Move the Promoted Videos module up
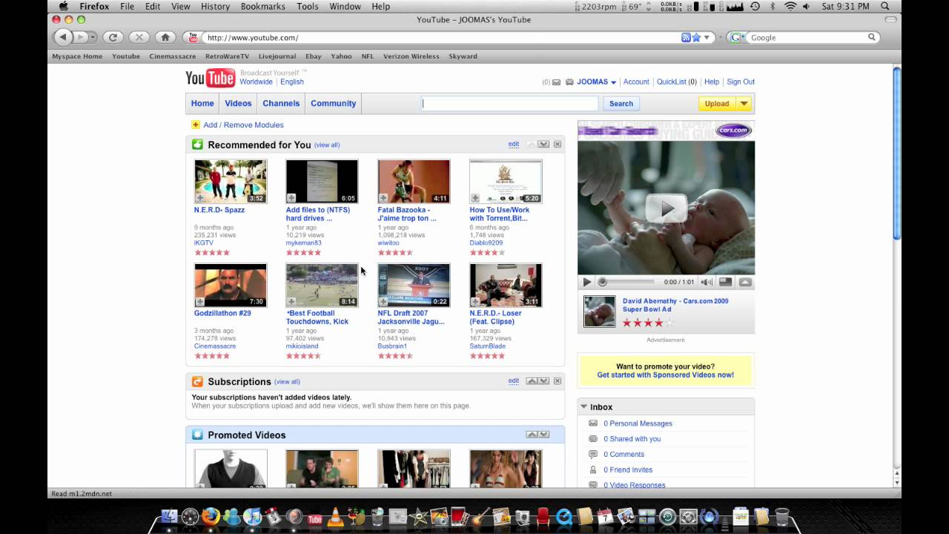 [x=532, y=434]
